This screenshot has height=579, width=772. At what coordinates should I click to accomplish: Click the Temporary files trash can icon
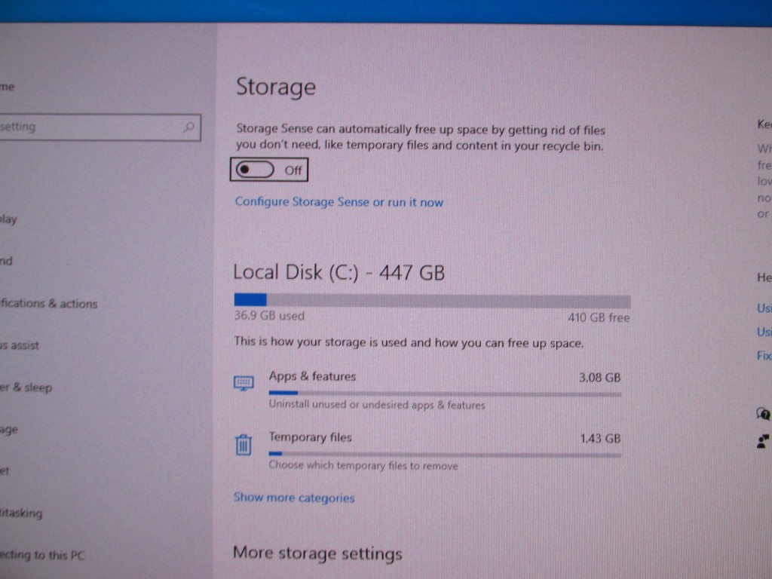[244, 445]
